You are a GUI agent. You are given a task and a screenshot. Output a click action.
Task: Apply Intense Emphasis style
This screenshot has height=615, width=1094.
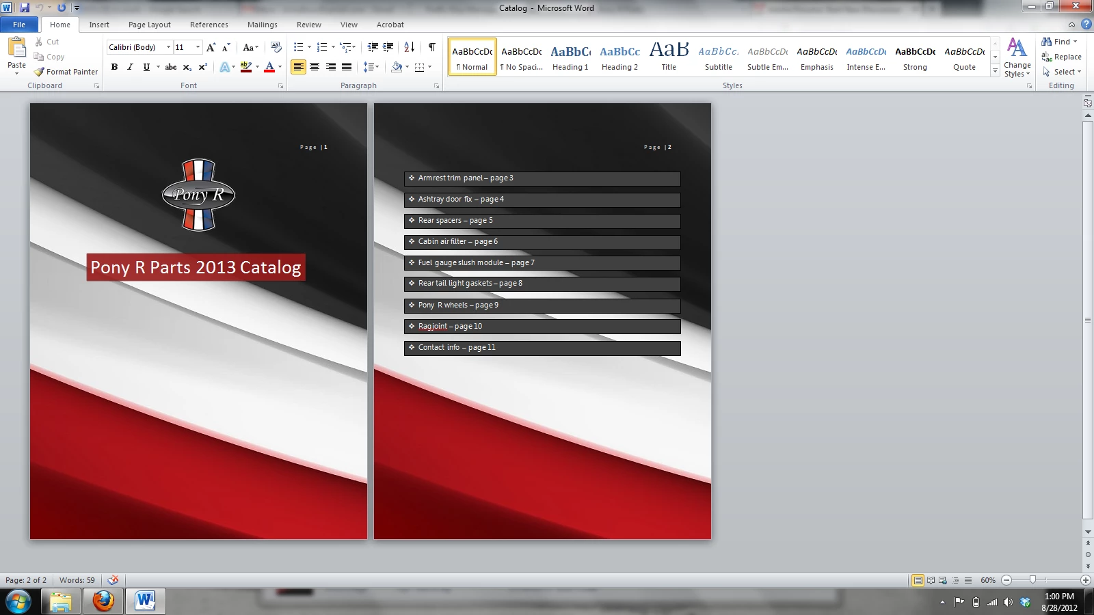[x=866, y=57]
